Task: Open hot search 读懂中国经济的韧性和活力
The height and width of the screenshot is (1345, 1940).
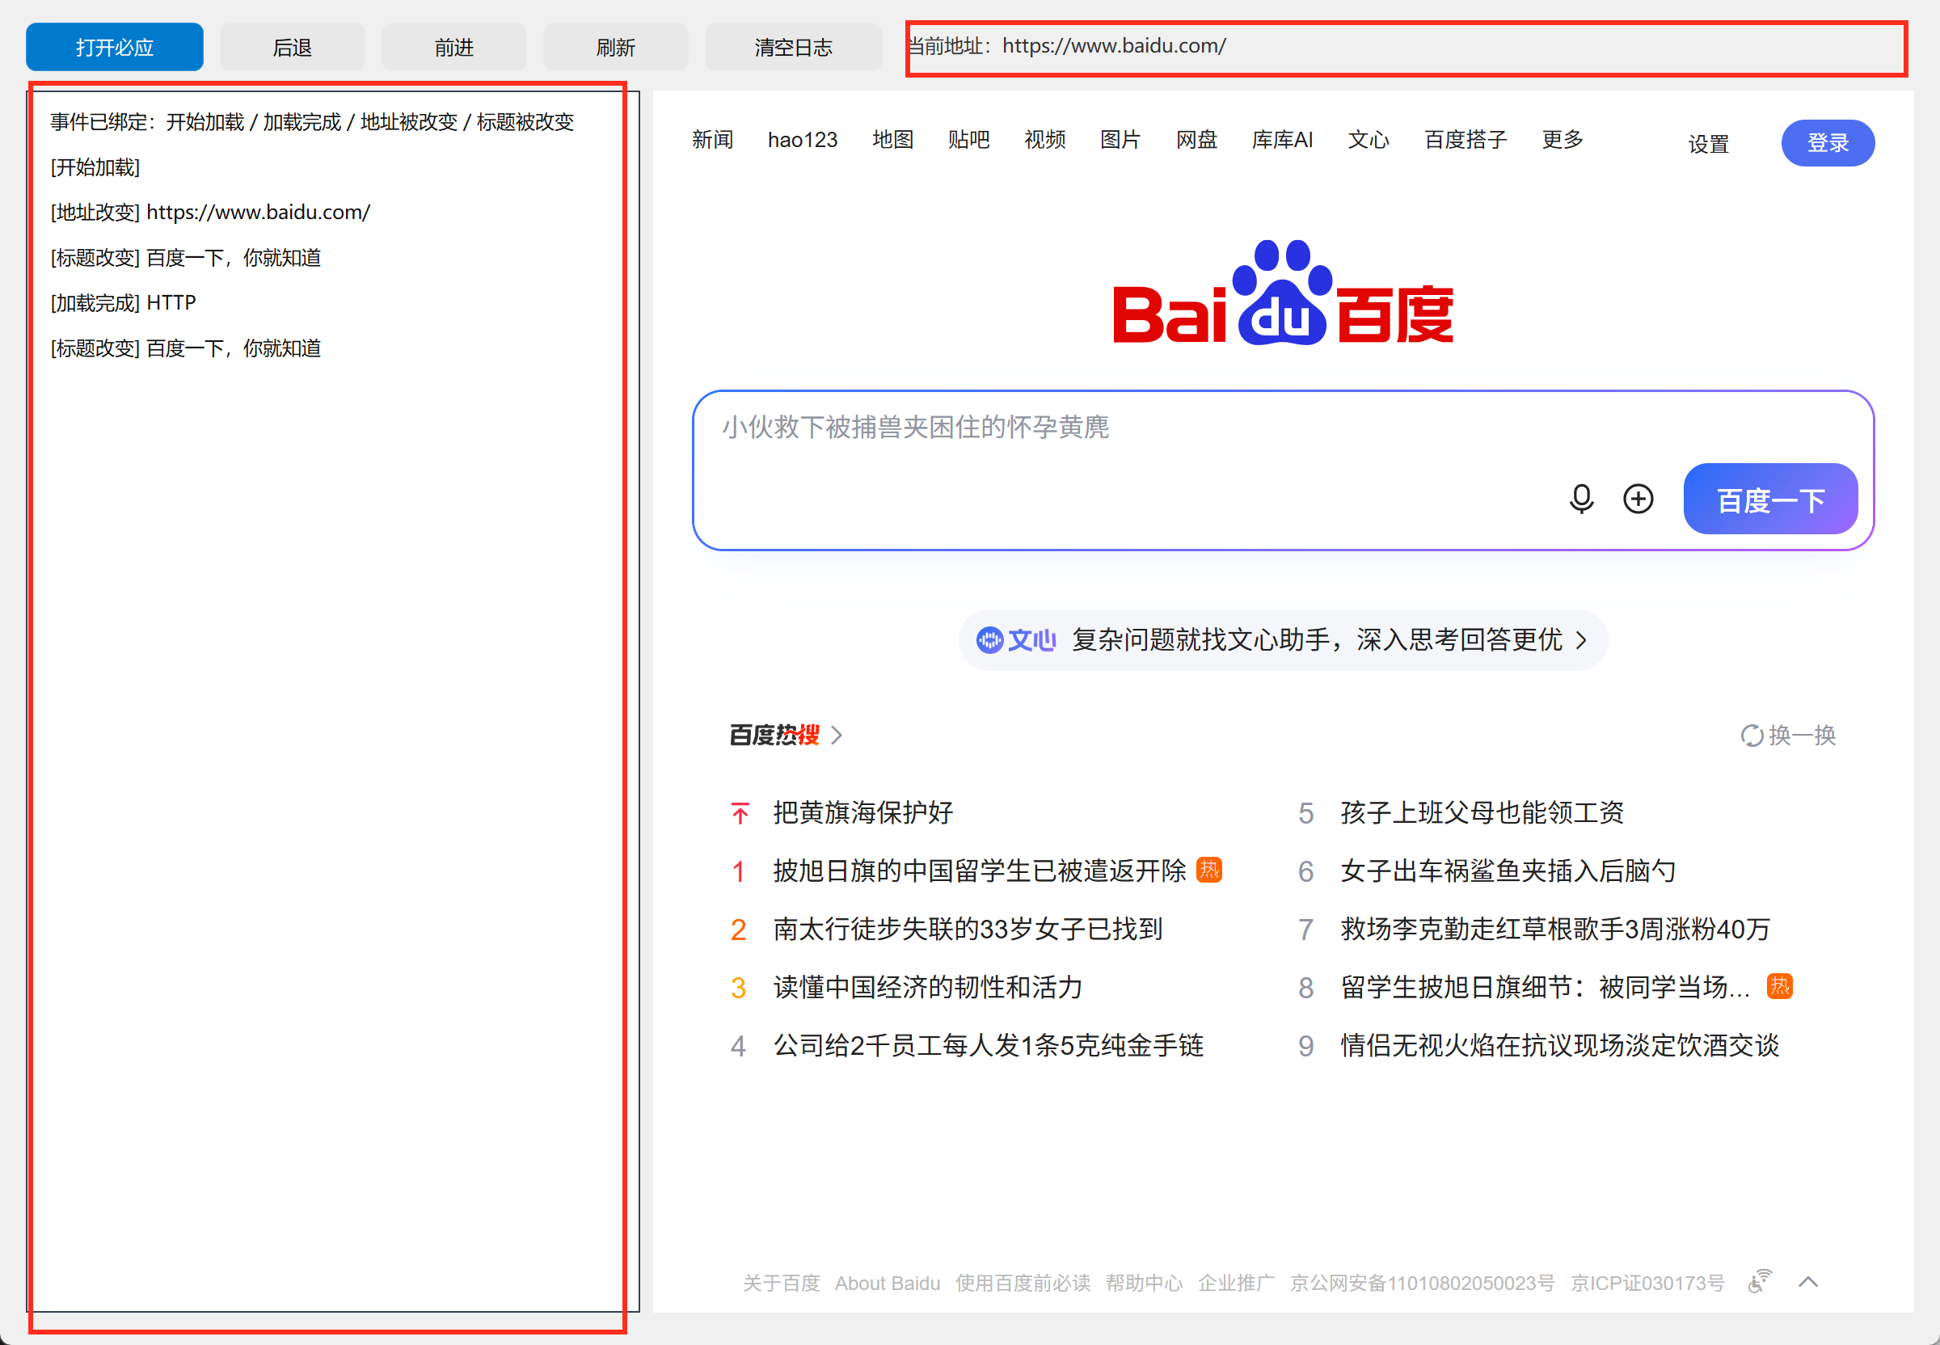Action: pyautogui.click(x=928, y=988)
